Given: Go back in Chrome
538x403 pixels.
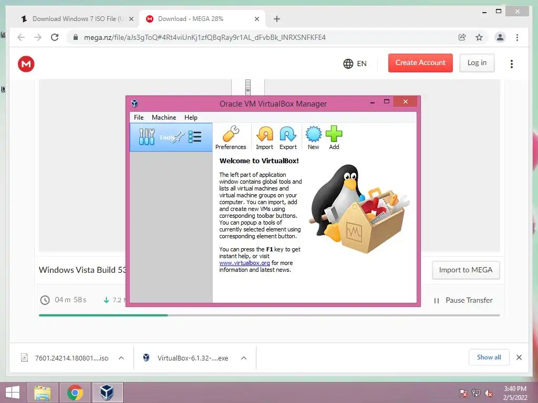Looking at the screenshot, I should coord(21,37).
